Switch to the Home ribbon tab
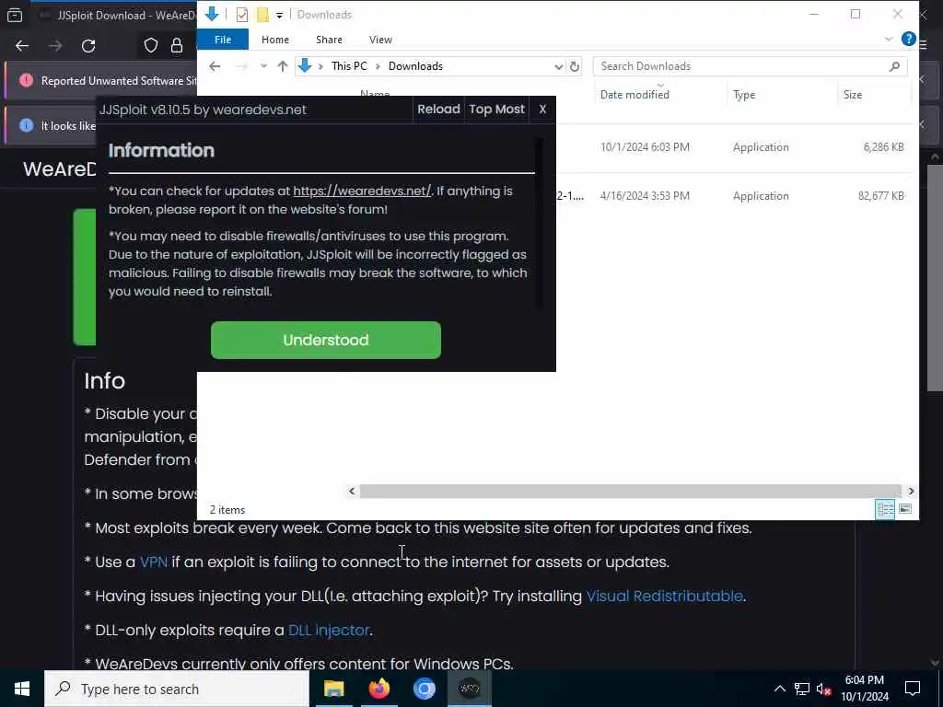This screenshot has height=707, width=943. (x=275, y=40)
